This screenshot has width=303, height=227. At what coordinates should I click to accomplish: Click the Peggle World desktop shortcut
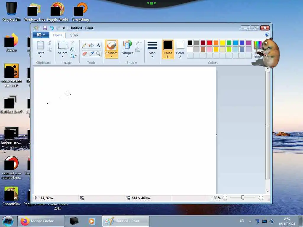pos(58,12)
